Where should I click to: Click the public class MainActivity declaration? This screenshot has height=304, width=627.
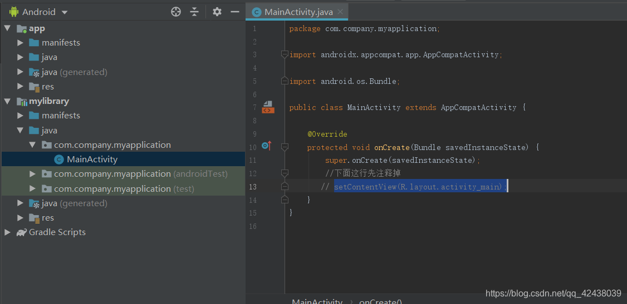(408, 108)
